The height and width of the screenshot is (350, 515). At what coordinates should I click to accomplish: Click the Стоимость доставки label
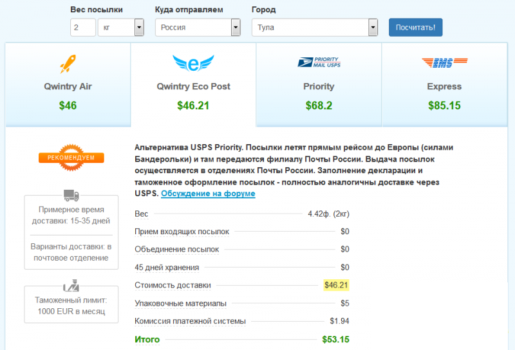point(173,285)
